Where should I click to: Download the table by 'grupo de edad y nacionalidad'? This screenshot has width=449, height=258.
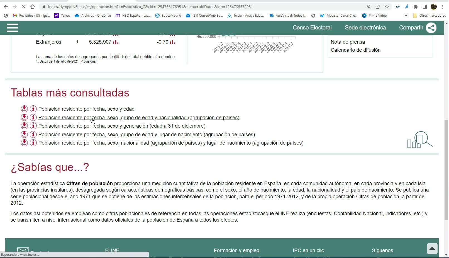coord(24,117)
